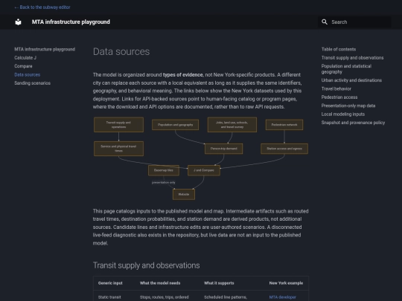402x301 pixels.
Task: Jump to Population and statistical geography section
Action: click(346, 69)
